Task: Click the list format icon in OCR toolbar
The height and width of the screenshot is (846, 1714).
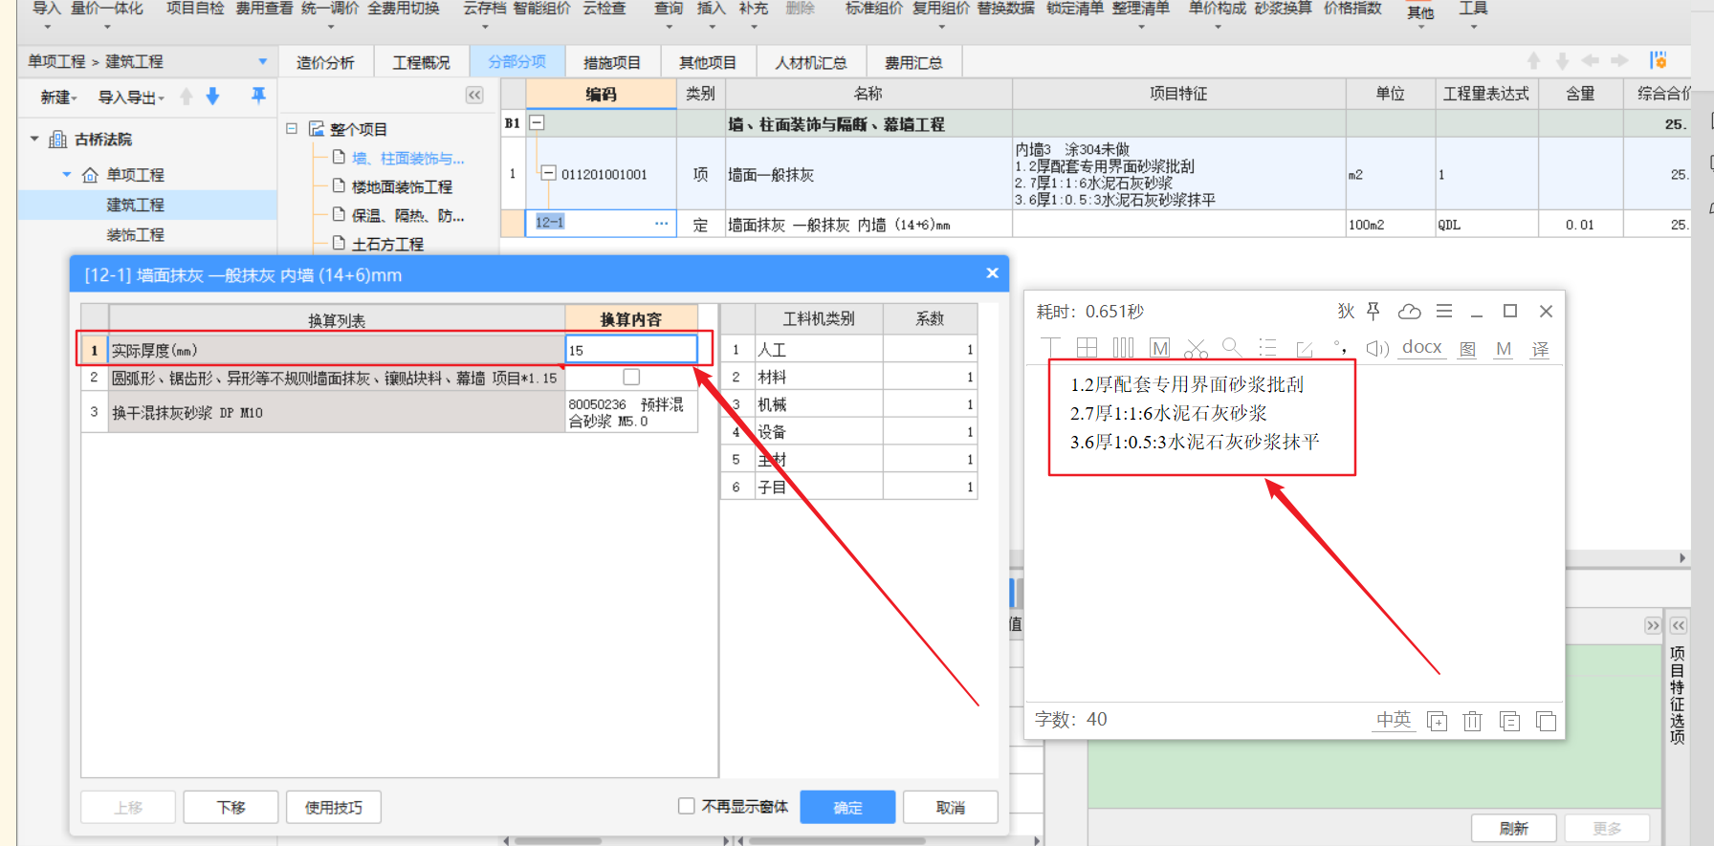Action: (x=1267, y=348)
